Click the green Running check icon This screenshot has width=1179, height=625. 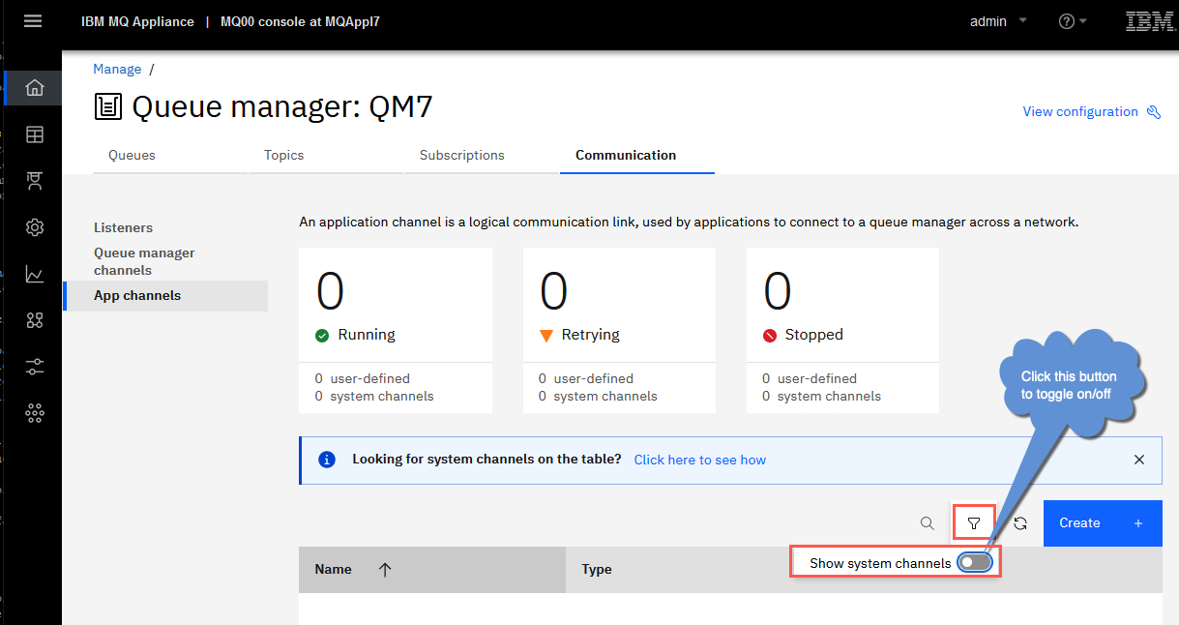(323, 336)
